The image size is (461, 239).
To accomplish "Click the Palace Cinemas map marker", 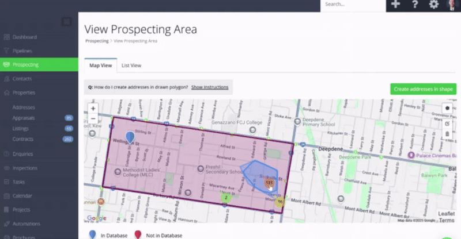I will pos(411,156).
